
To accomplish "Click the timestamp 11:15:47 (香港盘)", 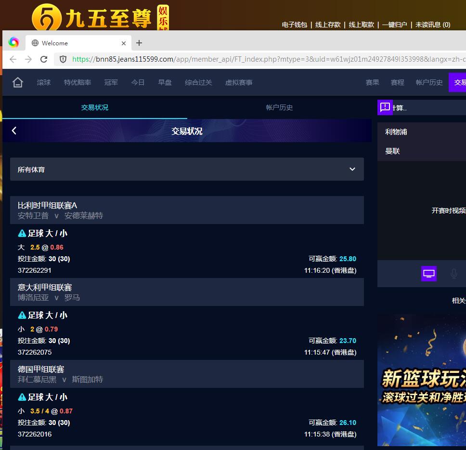I will pyautogui.click(x=330, y=352).
